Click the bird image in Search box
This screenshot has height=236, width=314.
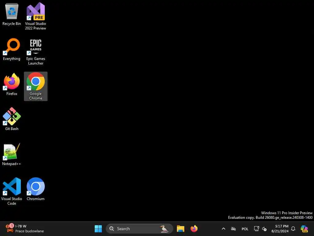click(x=164, y=229)
